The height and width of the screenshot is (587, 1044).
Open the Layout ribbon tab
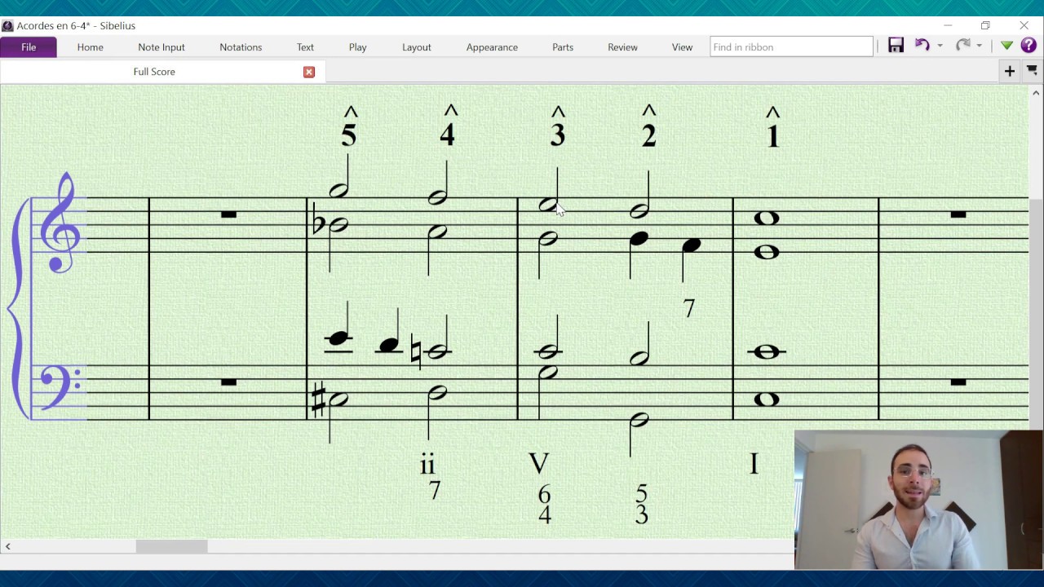click(417, 47)
